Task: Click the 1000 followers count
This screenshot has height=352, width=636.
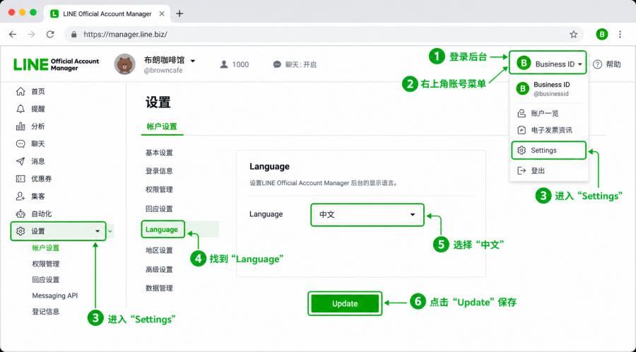Action: coord(240,64)
